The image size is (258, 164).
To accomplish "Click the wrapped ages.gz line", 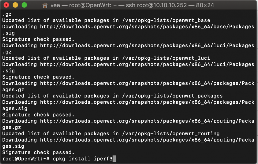I will [13, 90].
